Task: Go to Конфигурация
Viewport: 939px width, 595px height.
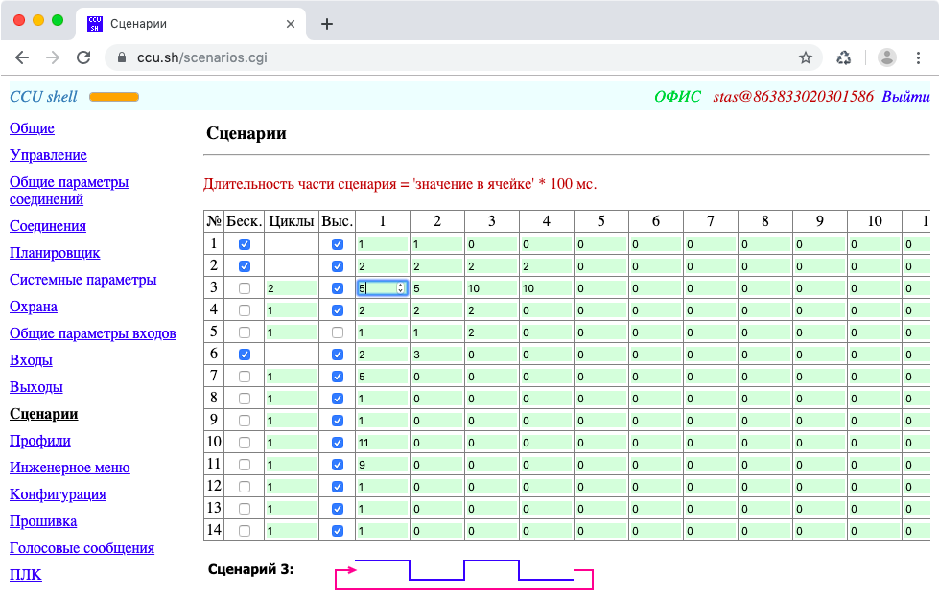Action: click(x=58, y=494)
